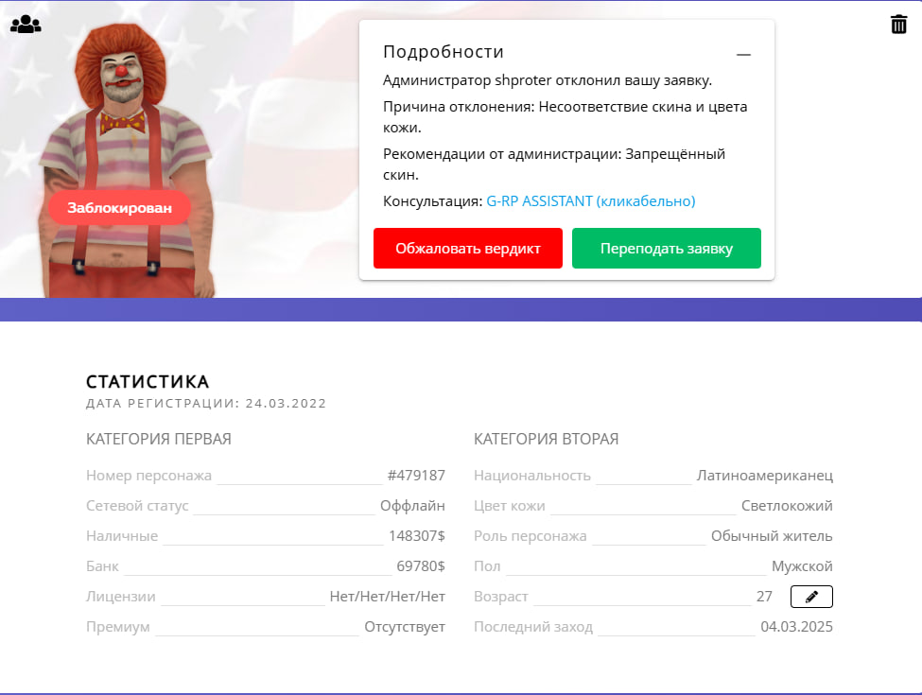
Task: Collapse the Подробности panel with the dash
Action: pyautogui.click(x=743, y=55)
